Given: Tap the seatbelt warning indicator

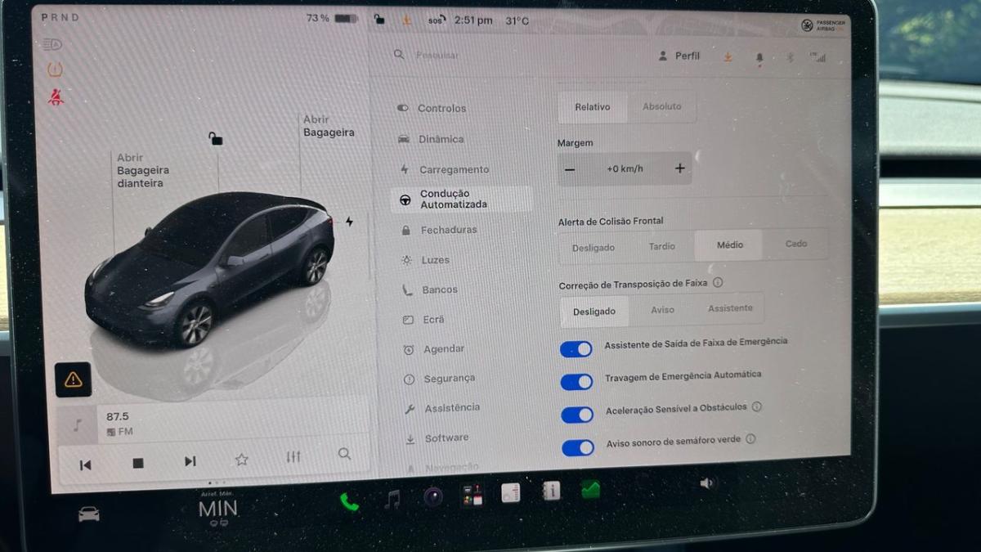Looking at the screenshot, I should click(56, 97).
